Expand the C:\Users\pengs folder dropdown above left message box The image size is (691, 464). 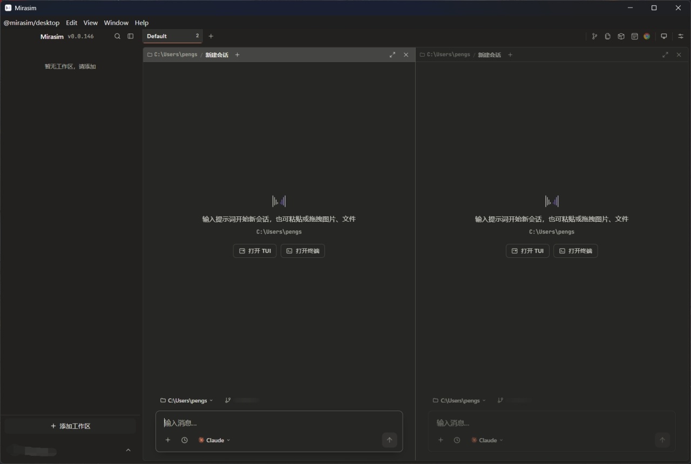pyautogui.click(x=187, y=400)
